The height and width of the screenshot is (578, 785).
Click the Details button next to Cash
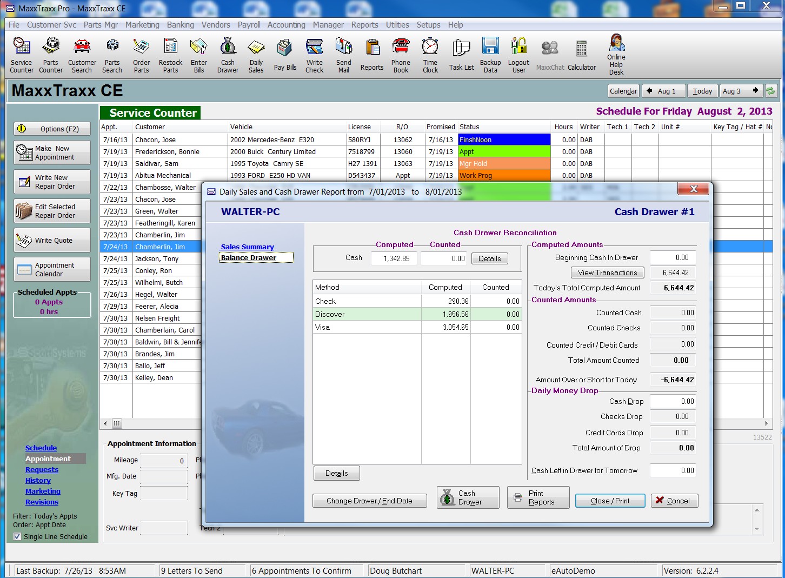tap(490, 258)
